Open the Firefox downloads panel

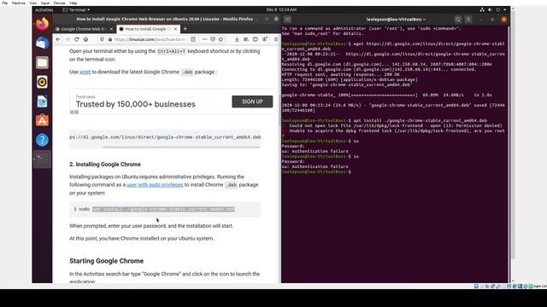point(237,39)
